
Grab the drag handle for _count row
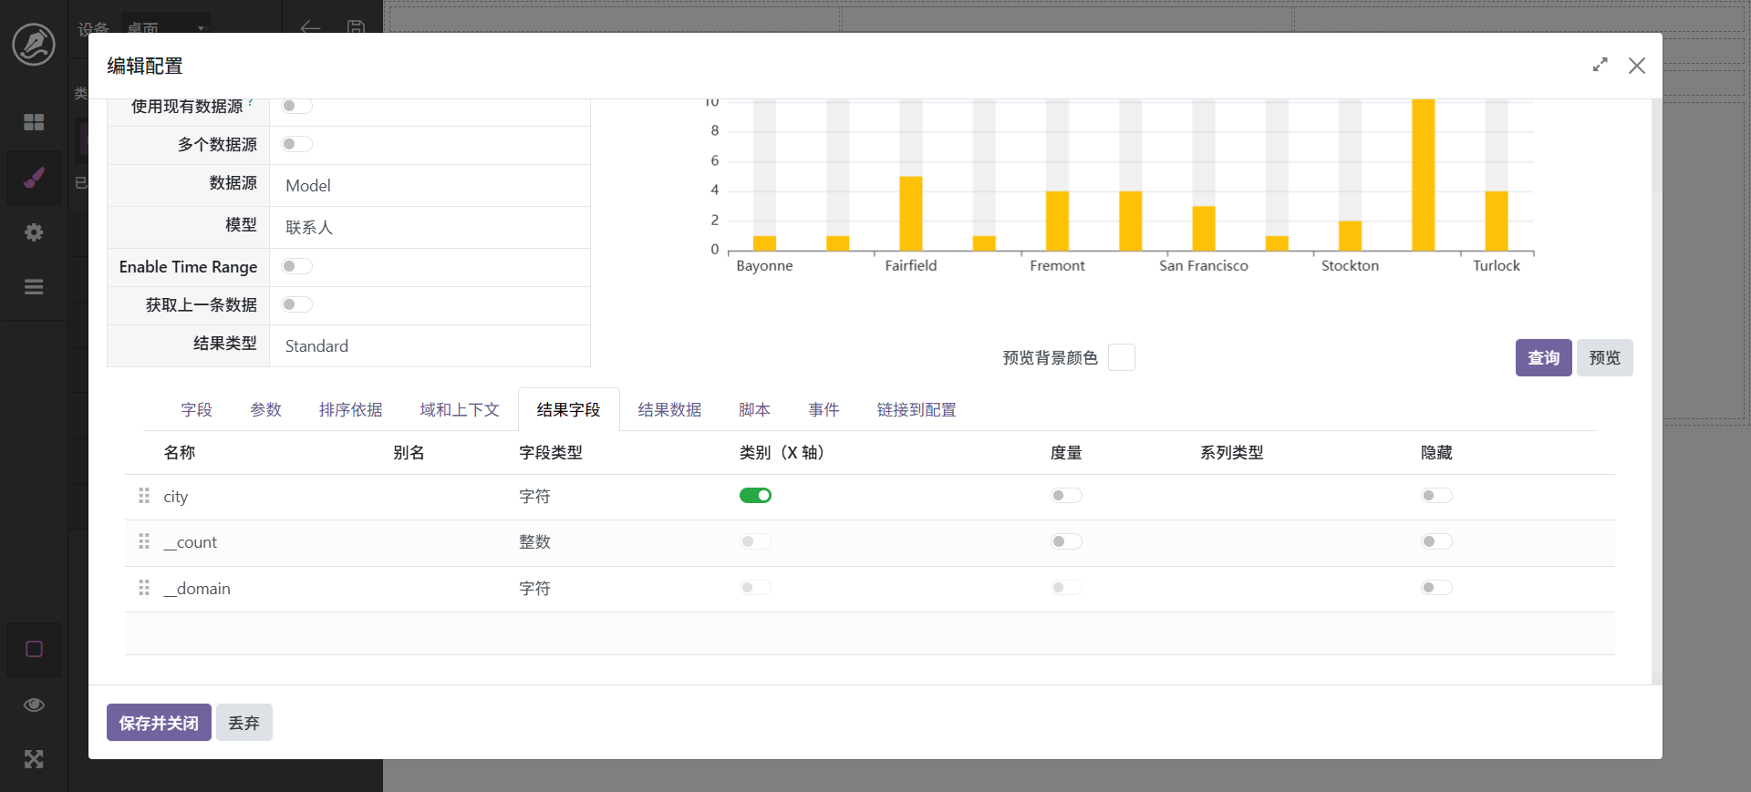144,542
